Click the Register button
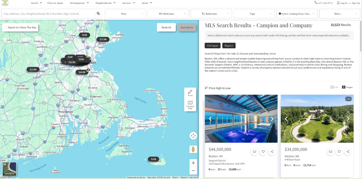The height and width of the screenshot is (179, 362). (x=229, y=46)
